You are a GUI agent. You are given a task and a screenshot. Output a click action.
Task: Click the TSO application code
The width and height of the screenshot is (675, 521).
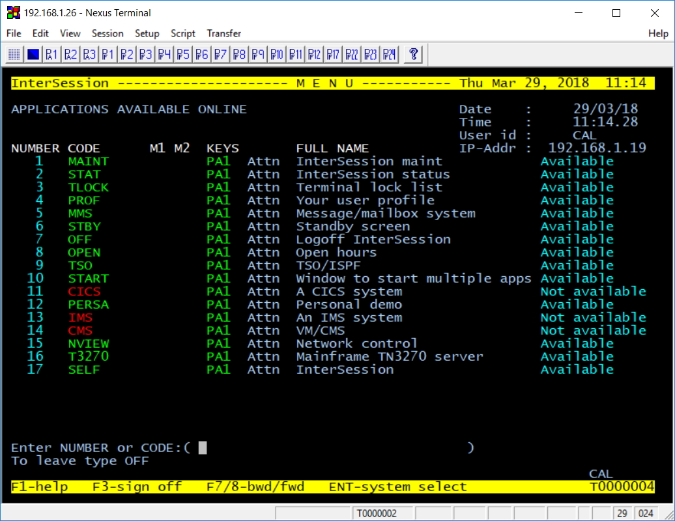(80, 266)
